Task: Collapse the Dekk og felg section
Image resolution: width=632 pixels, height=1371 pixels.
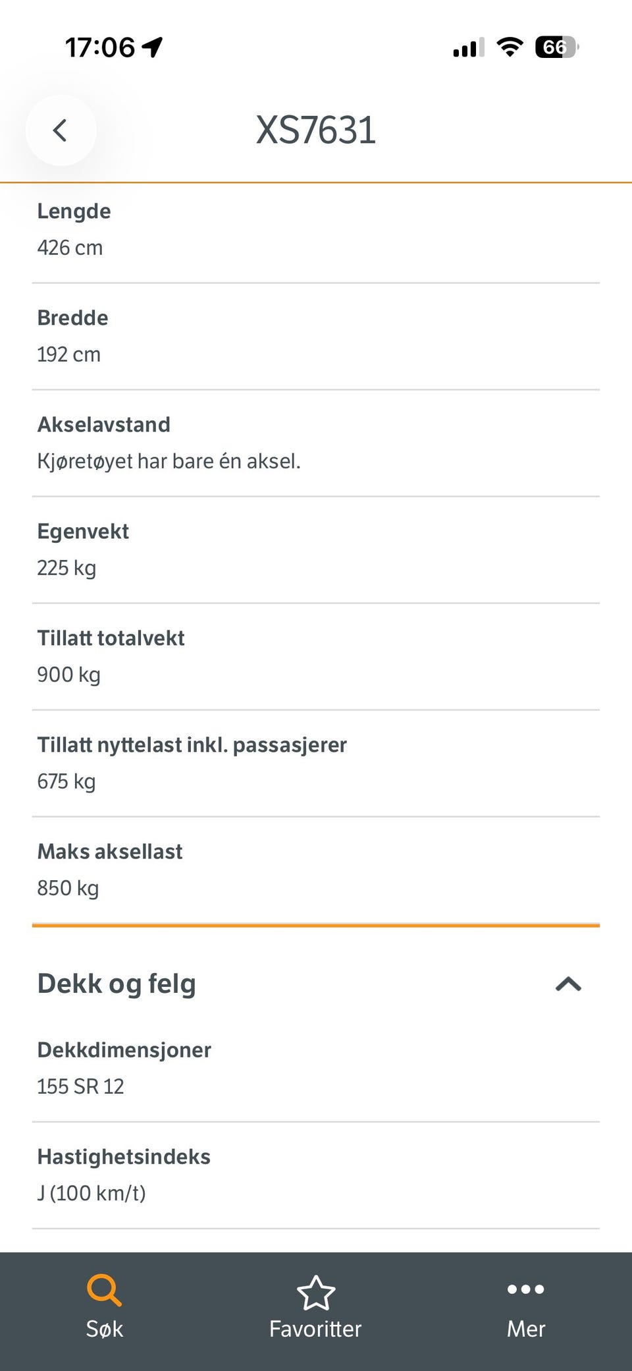Action: (x=568, y=984)
